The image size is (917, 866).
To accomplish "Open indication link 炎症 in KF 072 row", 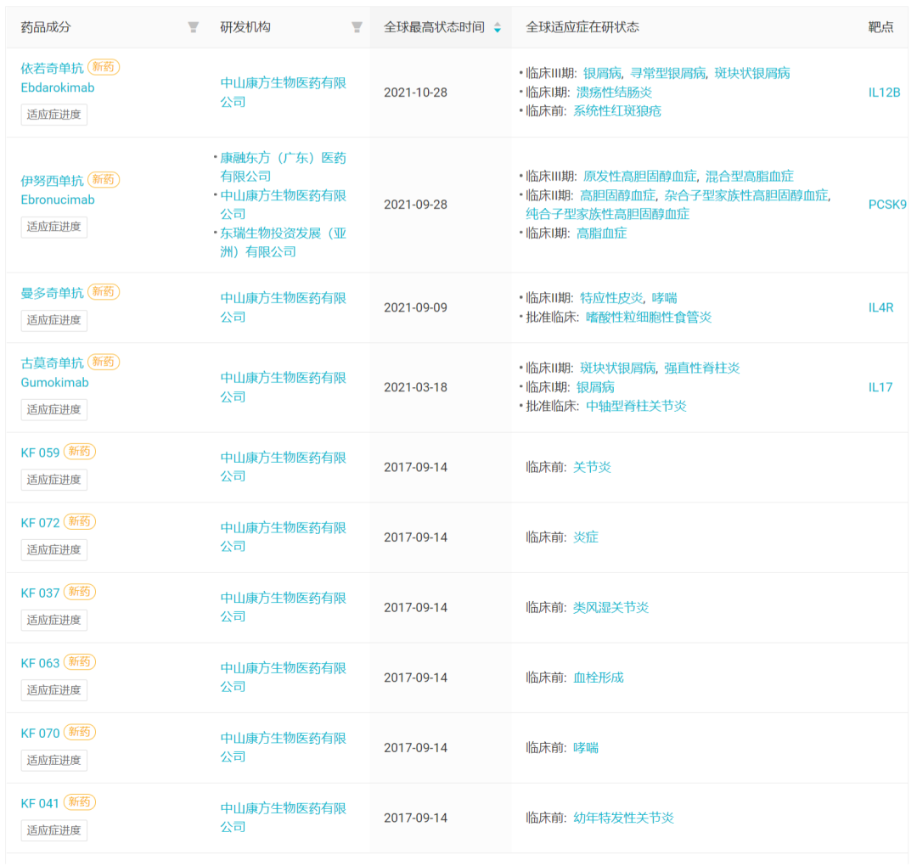I will 585,537.
